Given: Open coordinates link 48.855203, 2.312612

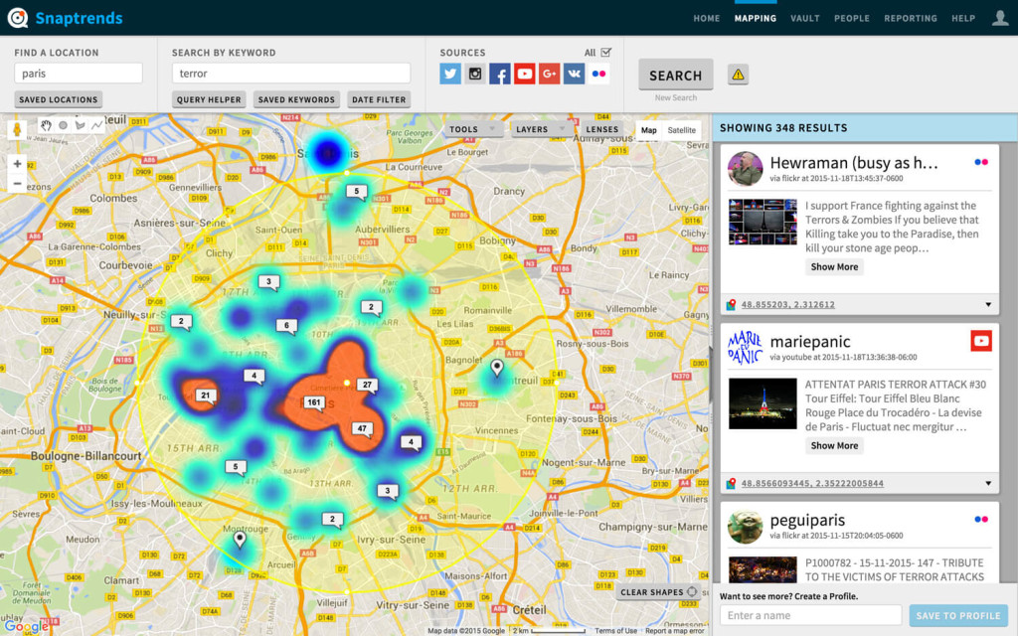Looking at the screenshot, I should point(788,304).
